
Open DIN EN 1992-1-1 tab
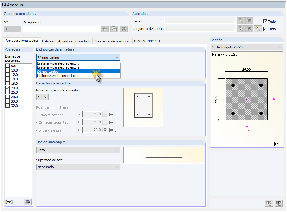[x=147, y=41]
